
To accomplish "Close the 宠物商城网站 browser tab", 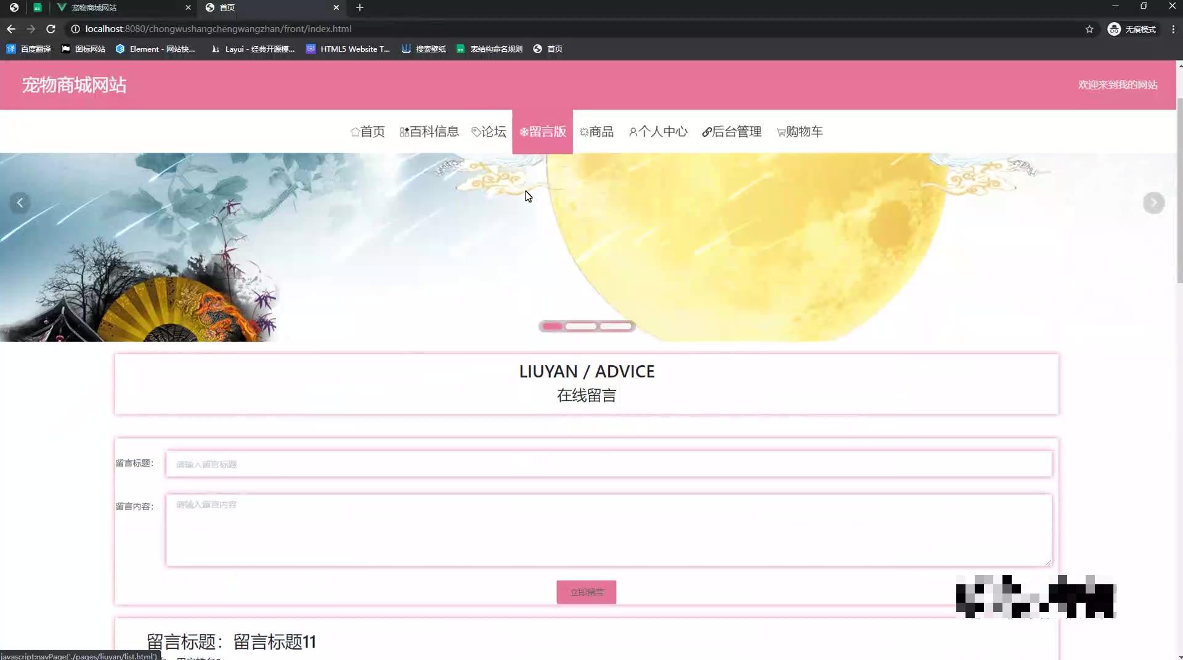I will tap(189, 7).
